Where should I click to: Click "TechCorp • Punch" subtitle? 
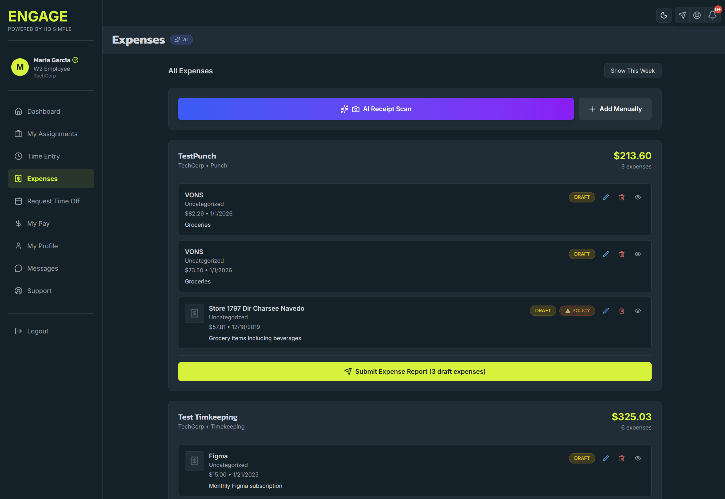202,166
